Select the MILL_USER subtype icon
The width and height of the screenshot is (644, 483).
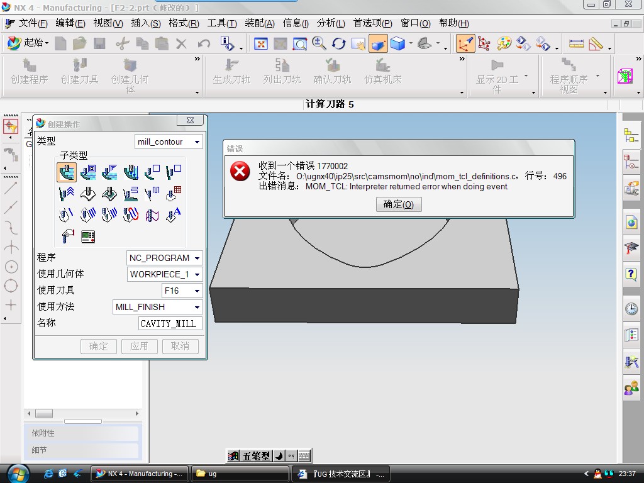click(x=67, y=236)
